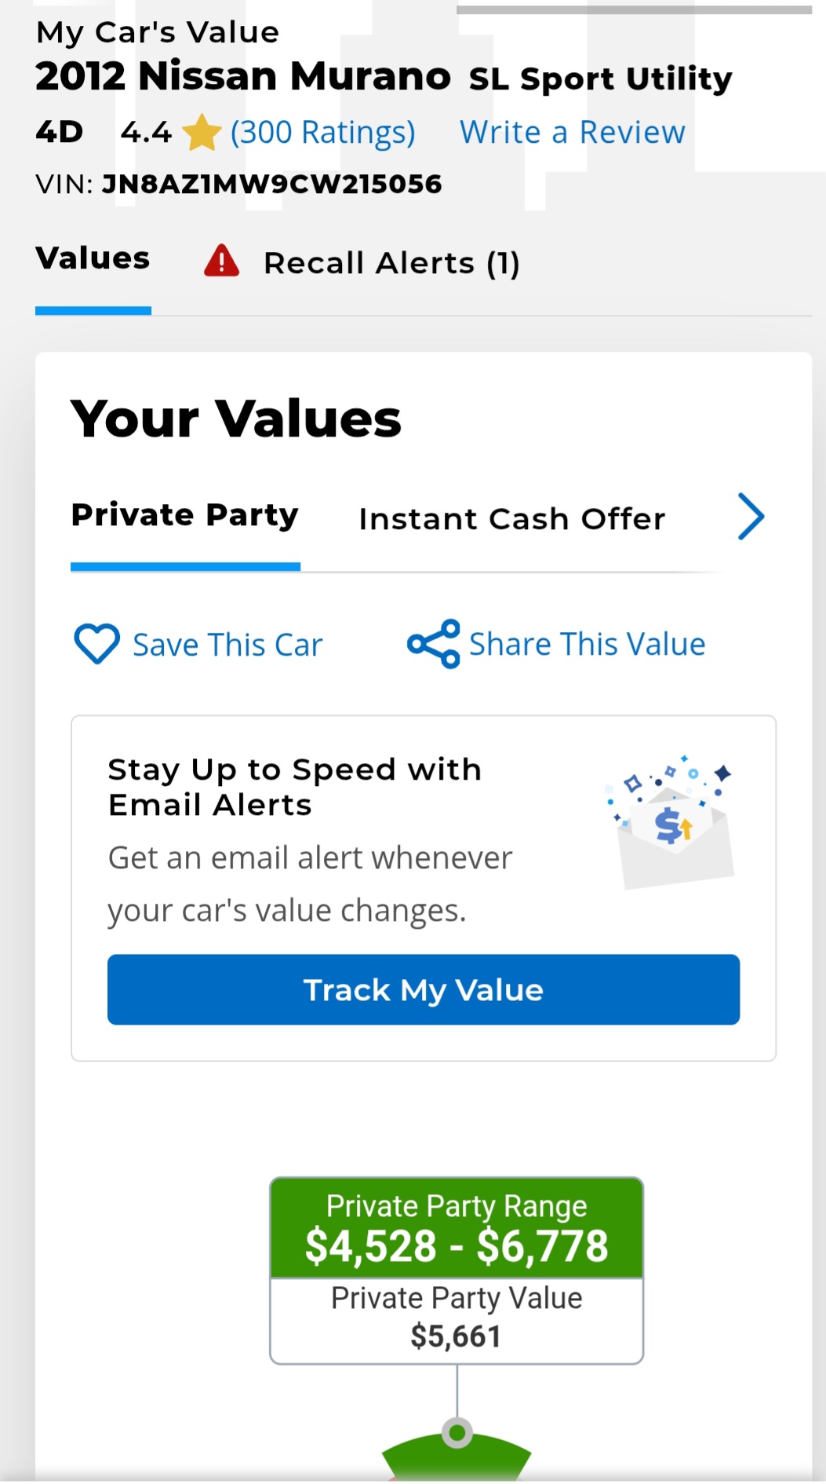Open the Recall Alerts (1) tab

click(391, 263)
